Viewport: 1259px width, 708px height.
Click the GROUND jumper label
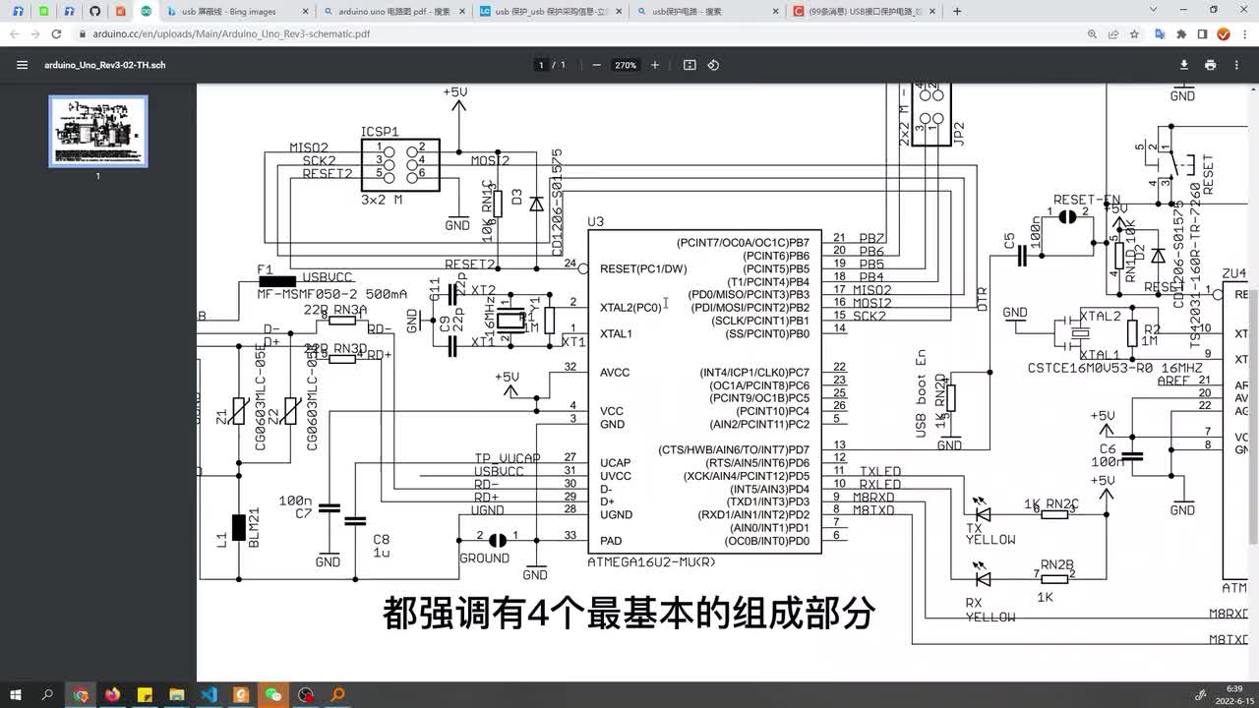485,558
